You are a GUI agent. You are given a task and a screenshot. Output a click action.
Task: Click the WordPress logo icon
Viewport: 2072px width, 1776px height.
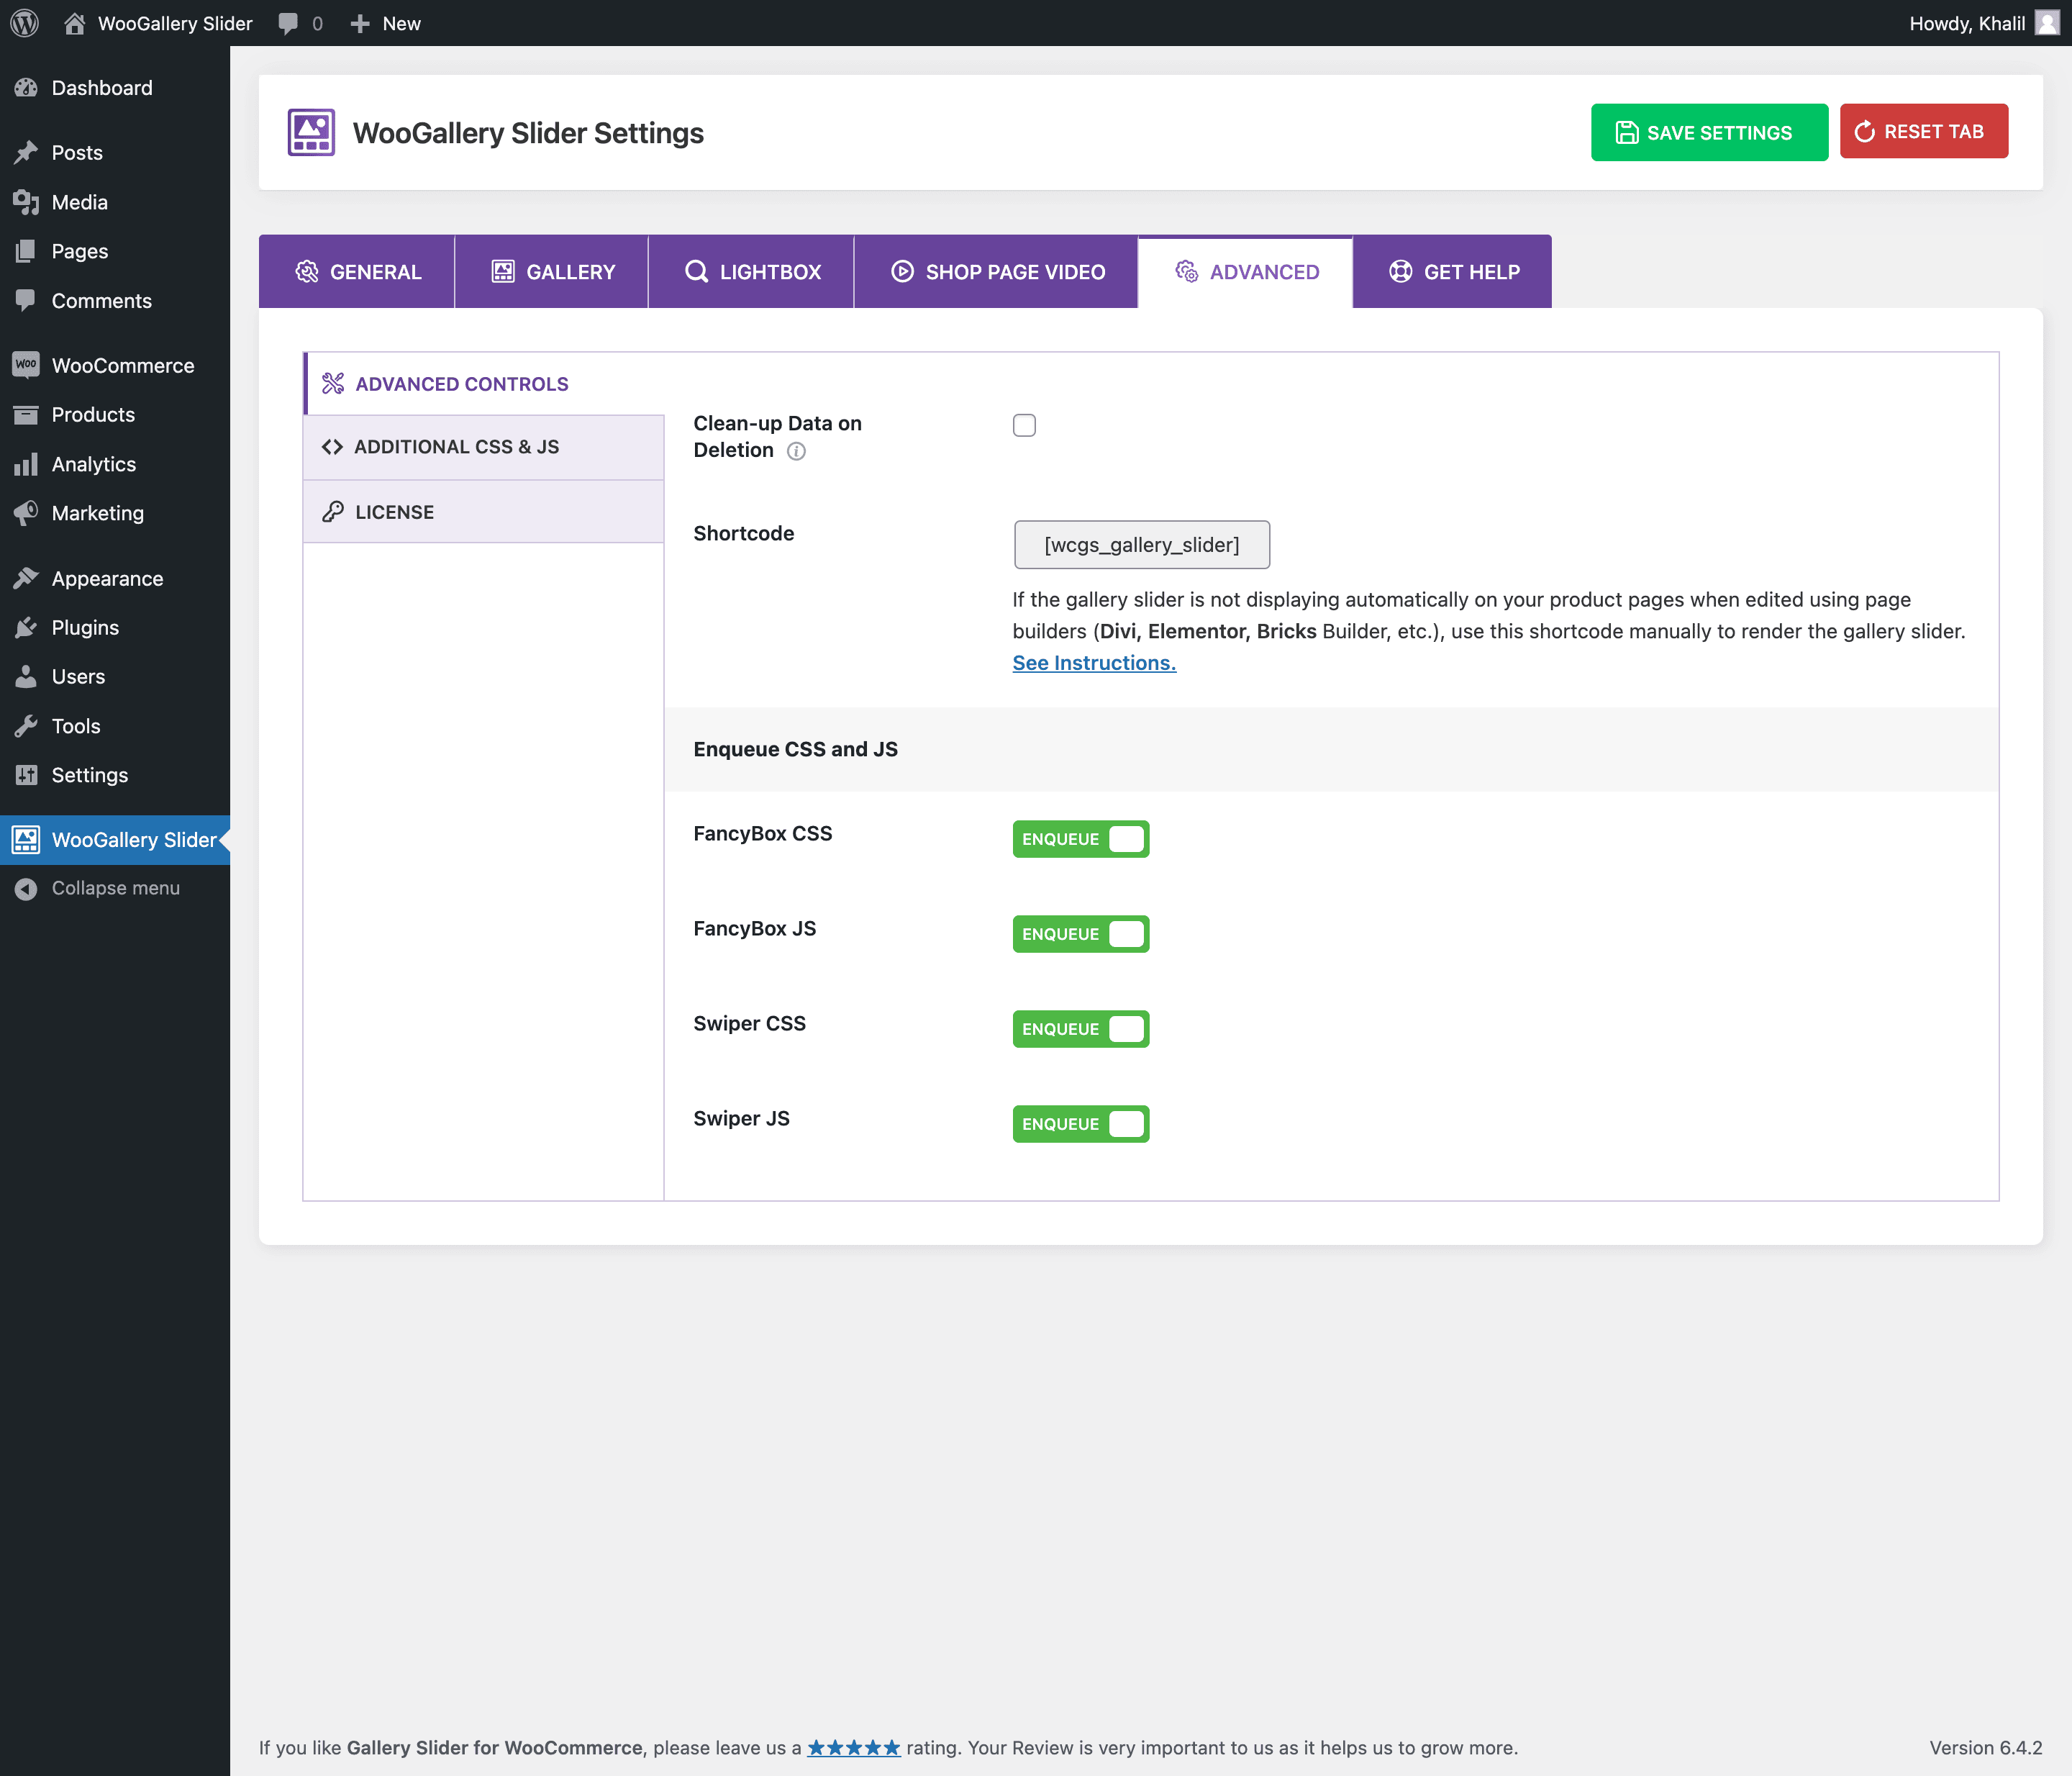(x=24, y=23)
